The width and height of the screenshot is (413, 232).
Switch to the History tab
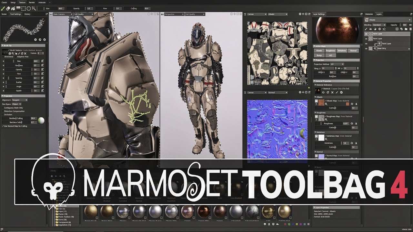(27, 14)
